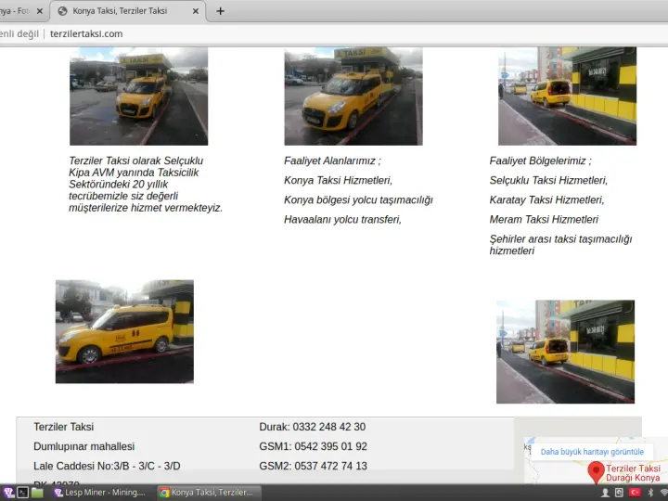
Task: Click 'Havaalanı yolcu transferi,' text
Action: coord(342,220)
